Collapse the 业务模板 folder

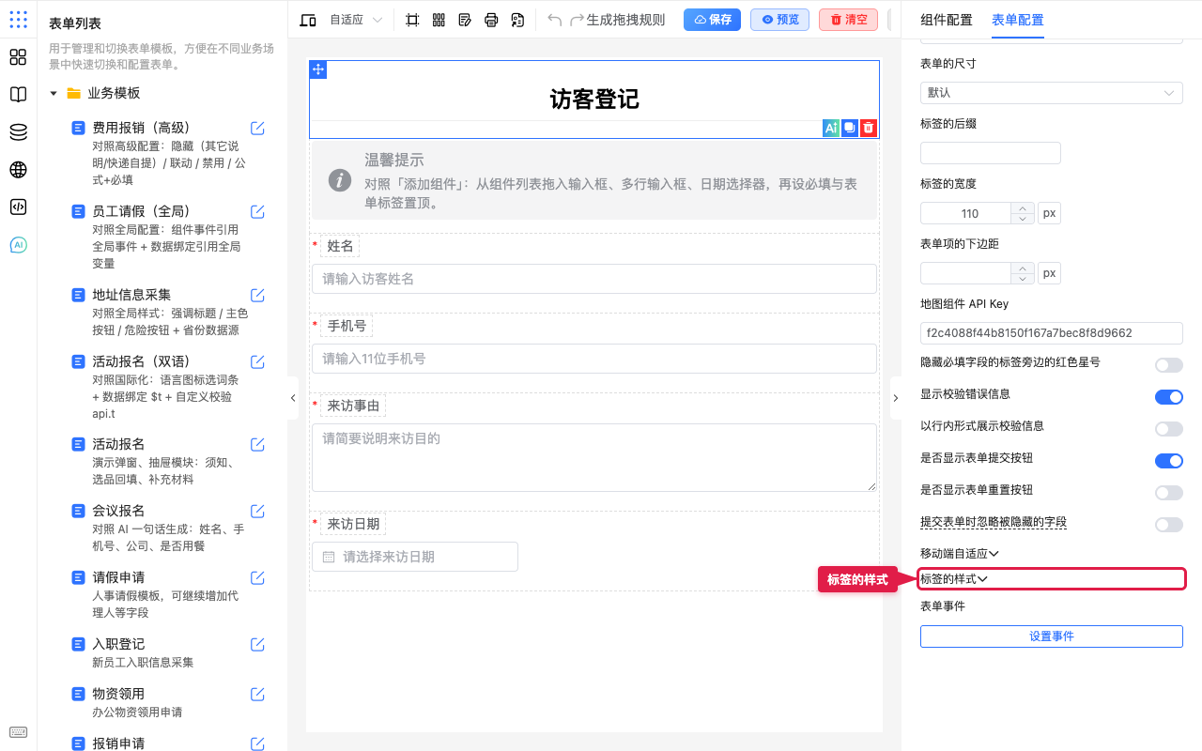pyautogui.click(x=54, y=93)
